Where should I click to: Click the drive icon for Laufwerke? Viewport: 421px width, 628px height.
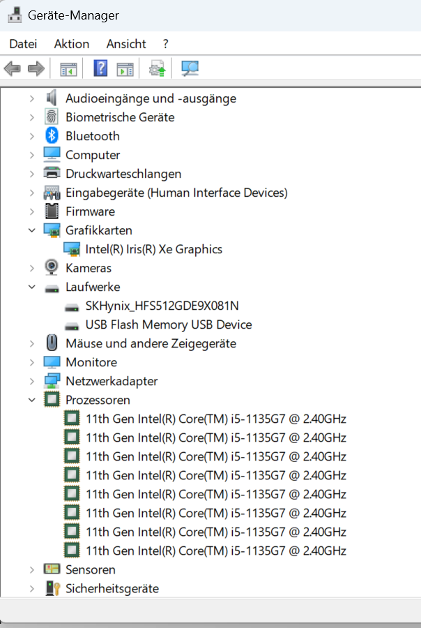52,288
